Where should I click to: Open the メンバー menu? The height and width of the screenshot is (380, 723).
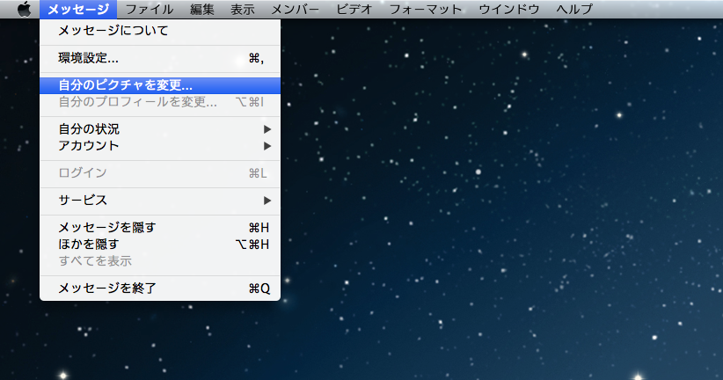point(296,9)
